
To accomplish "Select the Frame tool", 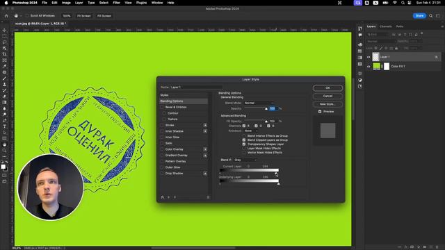I will point(4,60).
